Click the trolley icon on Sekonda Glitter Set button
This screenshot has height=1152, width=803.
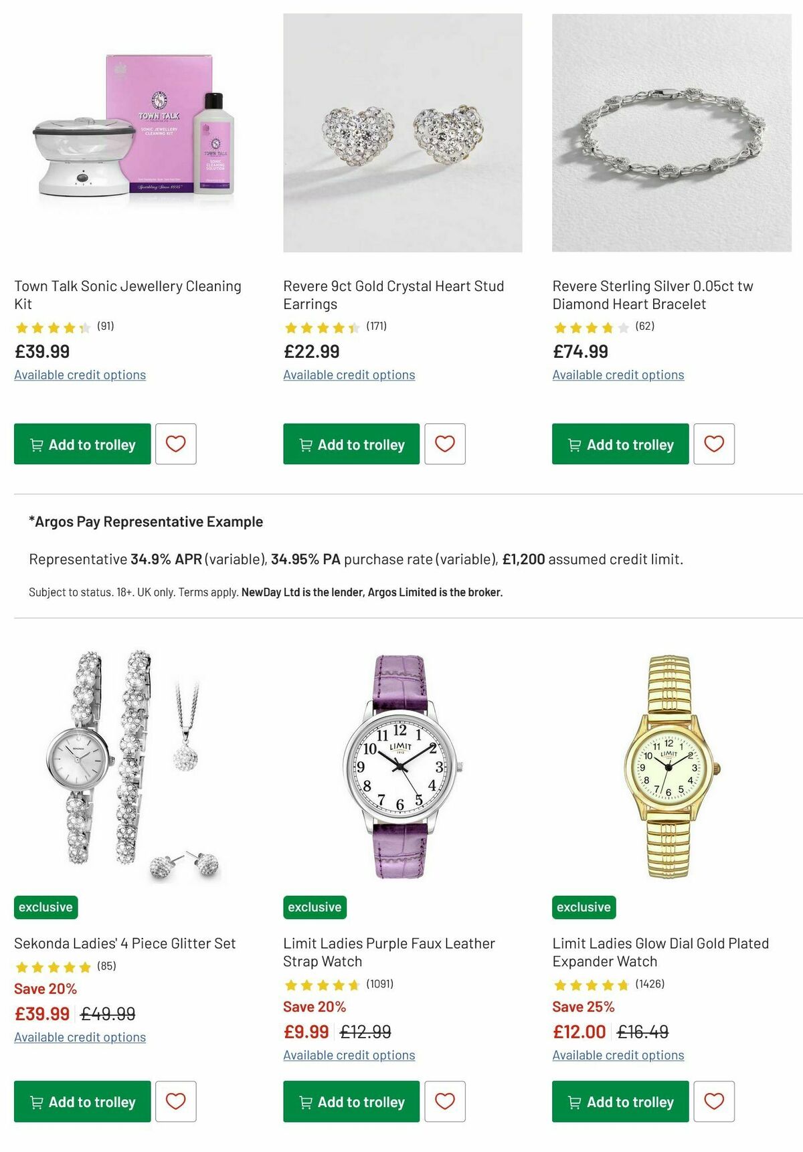[37, 1102]
